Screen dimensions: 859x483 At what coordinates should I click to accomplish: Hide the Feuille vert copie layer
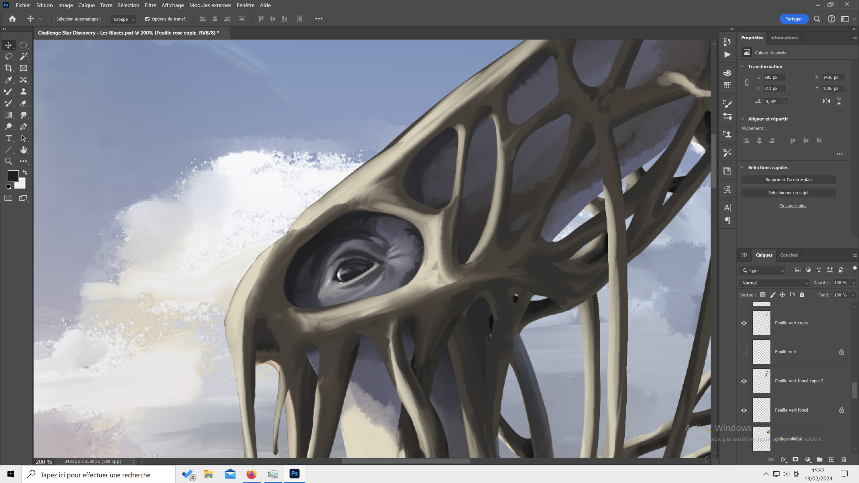point(744,323)
